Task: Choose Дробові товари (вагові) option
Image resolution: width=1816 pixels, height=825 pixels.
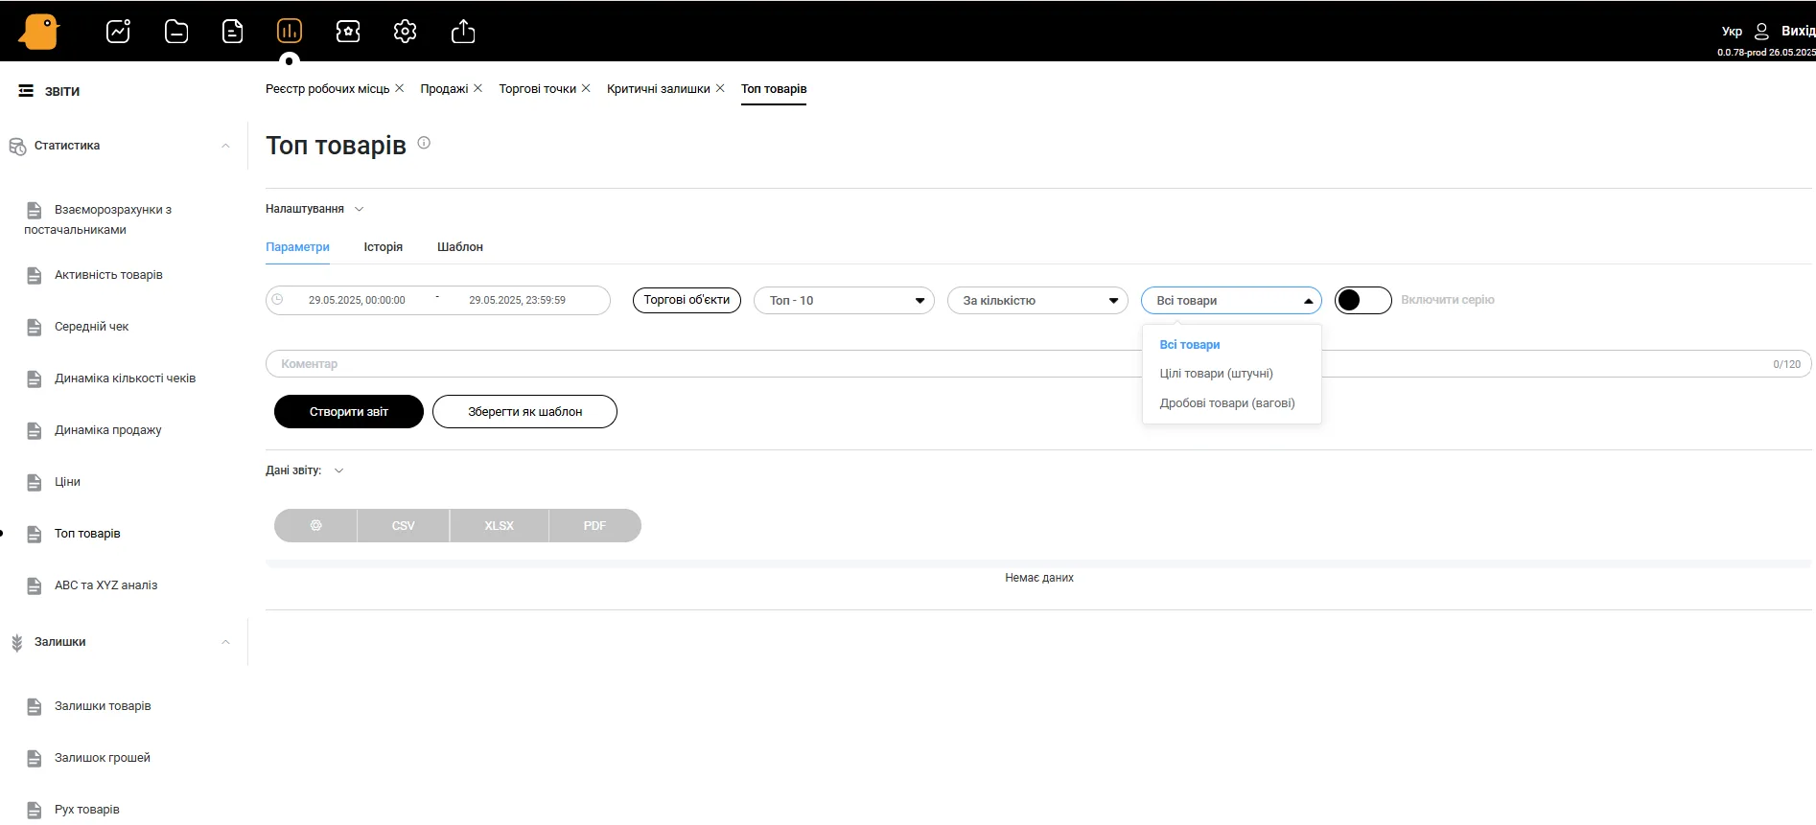Action: point(1226,403)
